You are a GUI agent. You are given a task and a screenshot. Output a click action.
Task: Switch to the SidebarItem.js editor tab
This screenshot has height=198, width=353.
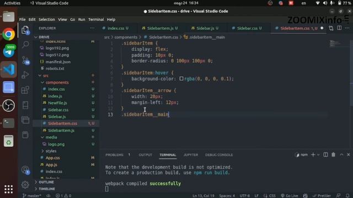160,28
